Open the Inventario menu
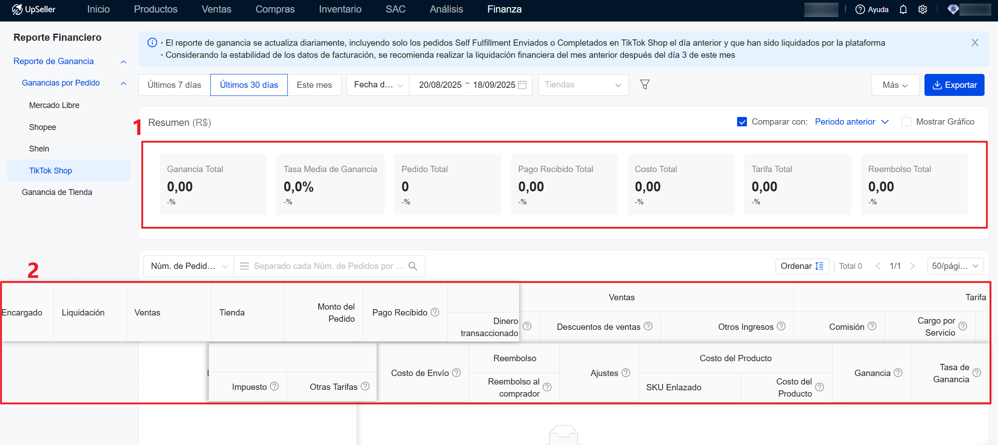This screenshot has width=998, height=445. 340,9
